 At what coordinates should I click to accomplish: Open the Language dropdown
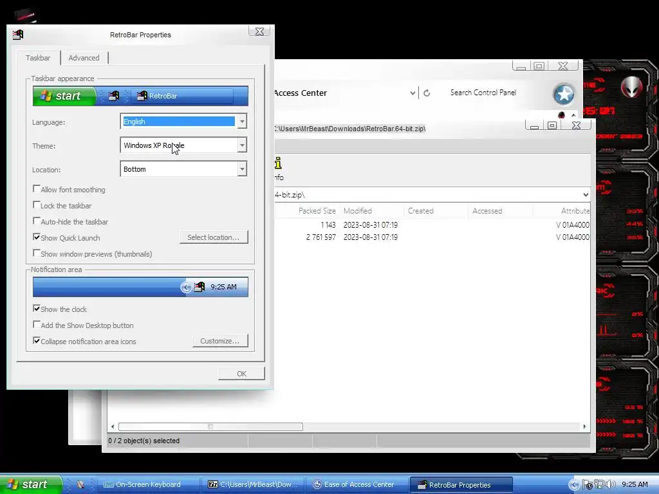(242, 122)
